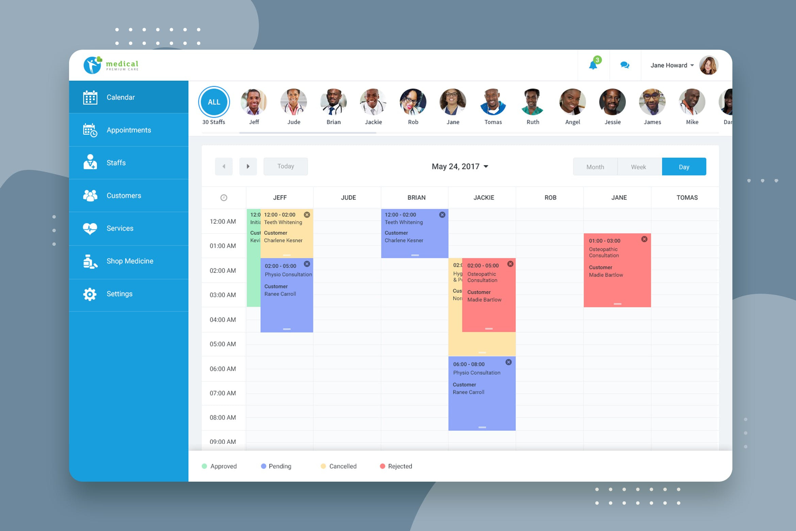The width and height of the screenshot is (796, 531).
Task: Click the forward navigation arrow
Action: pyautogui.click(x=248, y=166)
